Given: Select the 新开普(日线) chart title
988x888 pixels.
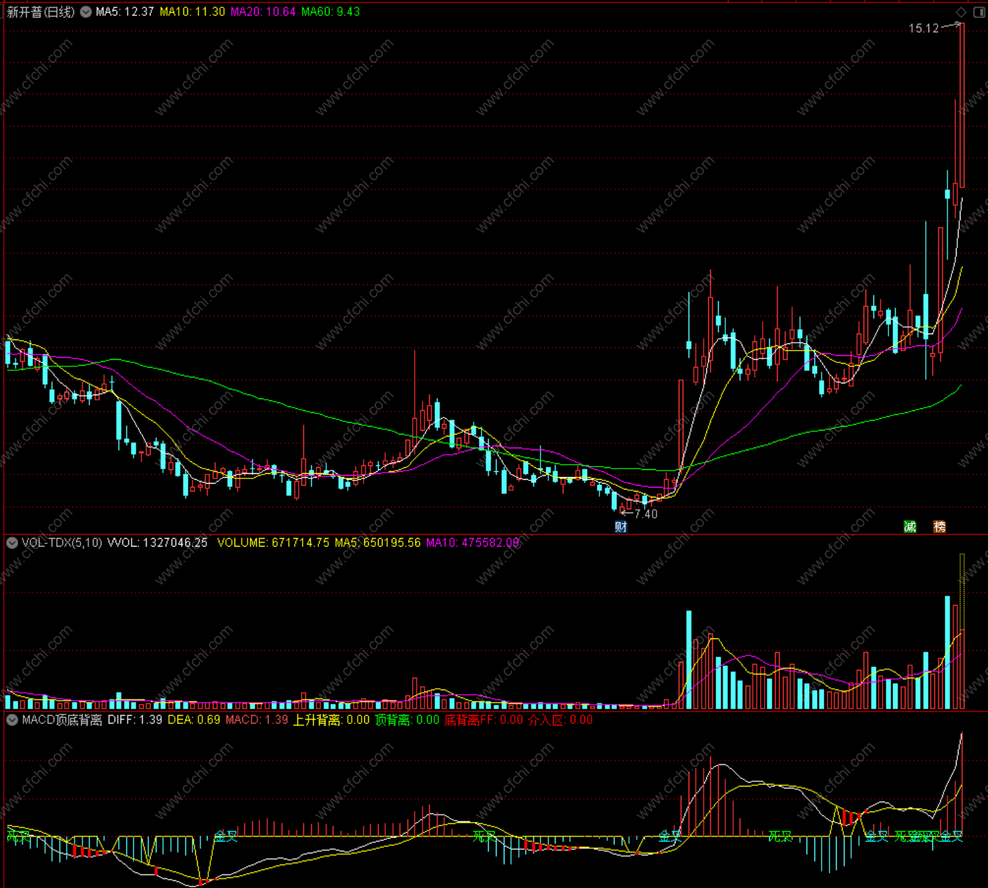Looking at the screenshot, I should coord(41,12).
